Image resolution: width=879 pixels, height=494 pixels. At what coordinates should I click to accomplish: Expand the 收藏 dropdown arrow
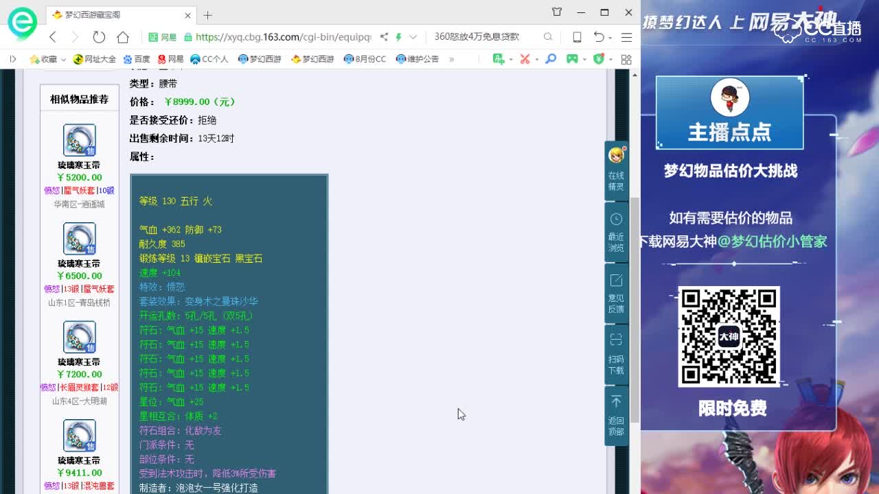tap(63, 59)
